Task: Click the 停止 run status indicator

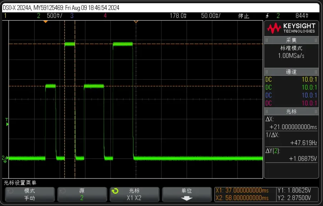Action: point(244,16)
